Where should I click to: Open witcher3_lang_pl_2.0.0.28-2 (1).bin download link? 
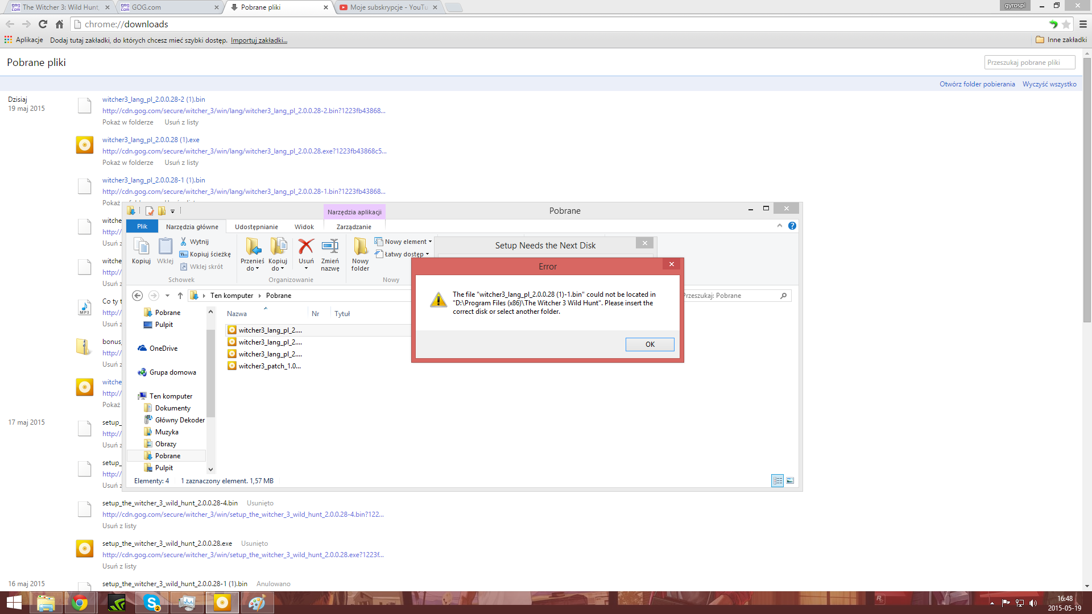point(154,99)
